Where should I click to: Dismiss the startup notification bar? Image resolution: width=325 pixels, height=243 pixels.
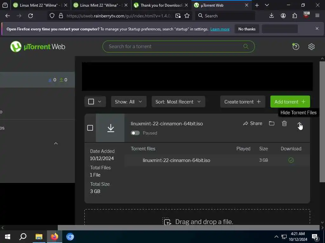tap(317, 28)
